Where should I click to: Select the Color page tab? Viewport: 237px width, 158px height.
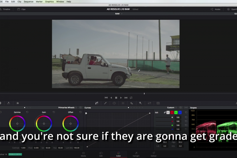pos(118,154)
